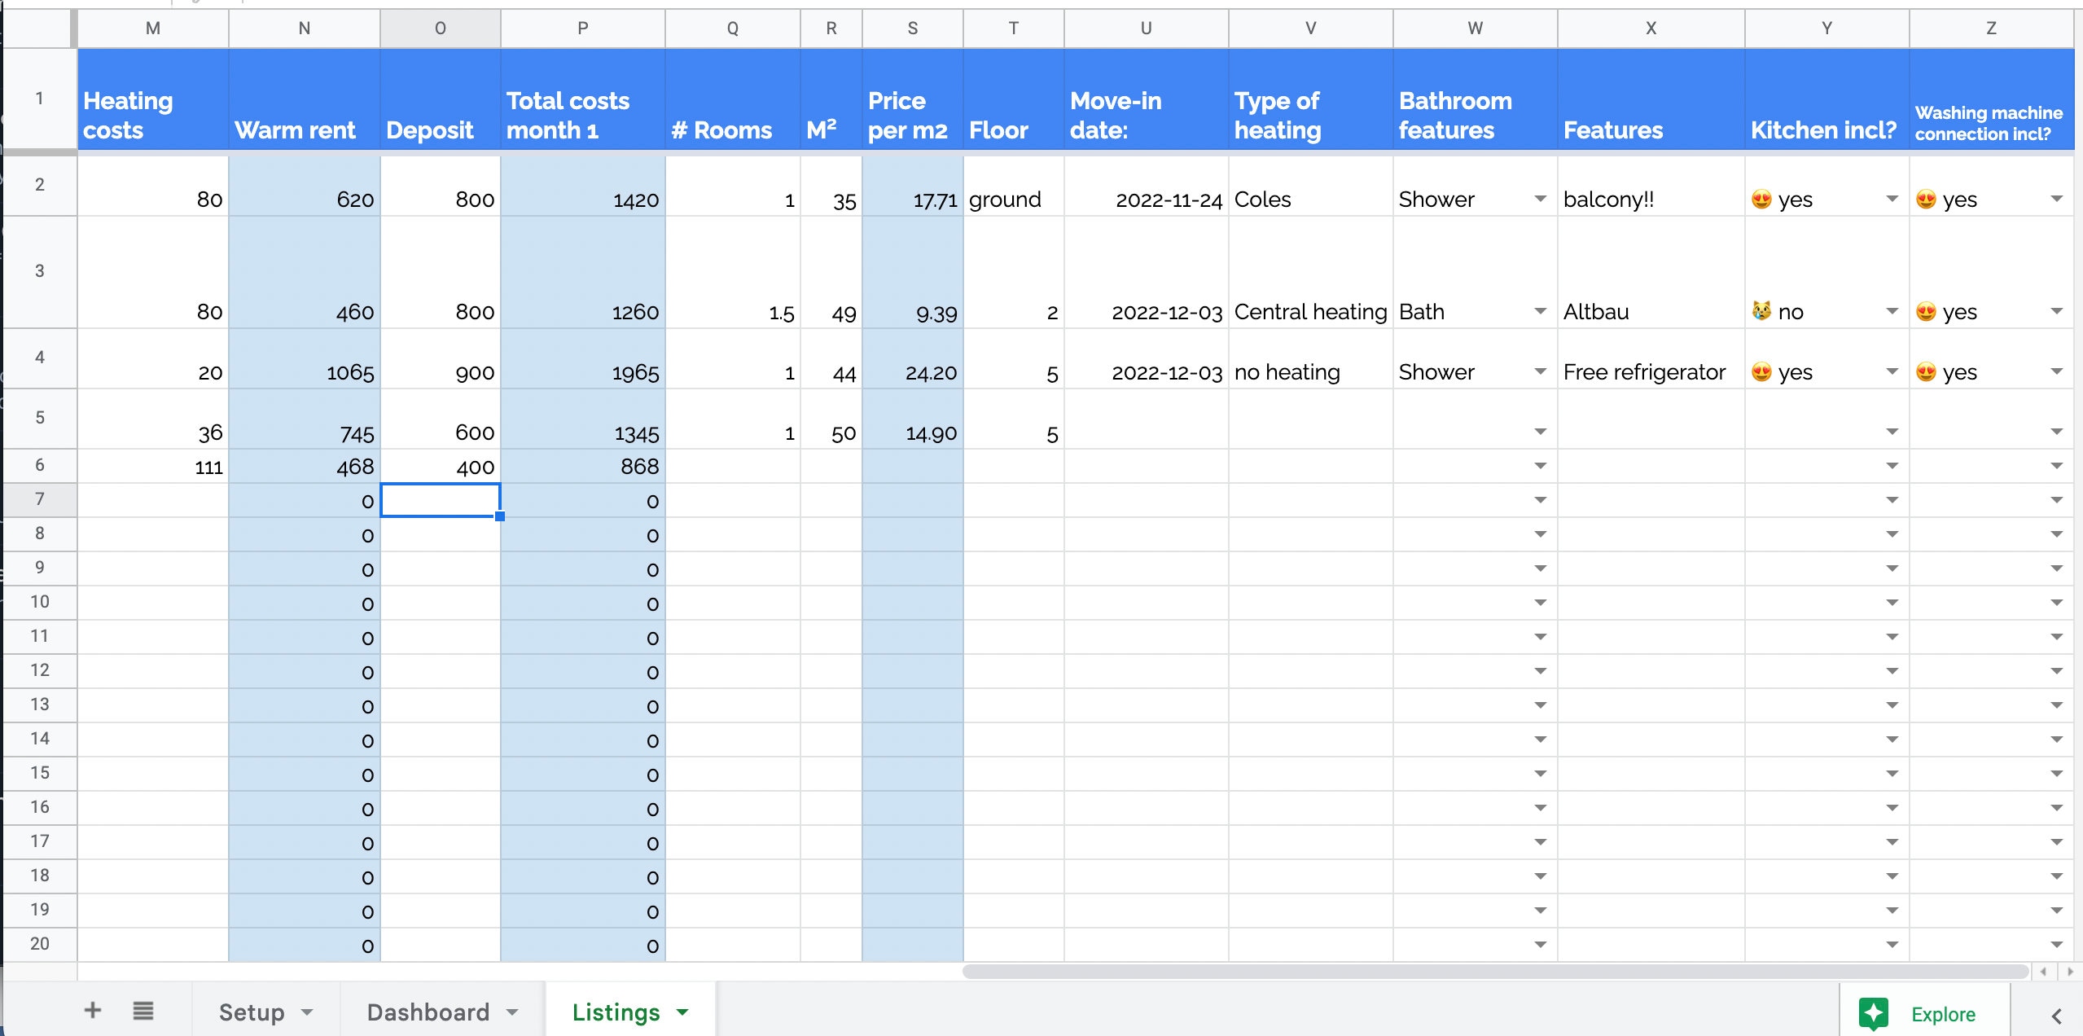The width and height of the screenshot is (2083, 1036).
Task: Click the 'balcony!!' features cell
Action: [x=1651, y=186]
